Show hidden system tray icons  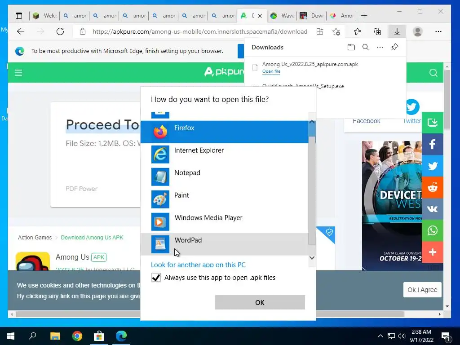380,336
